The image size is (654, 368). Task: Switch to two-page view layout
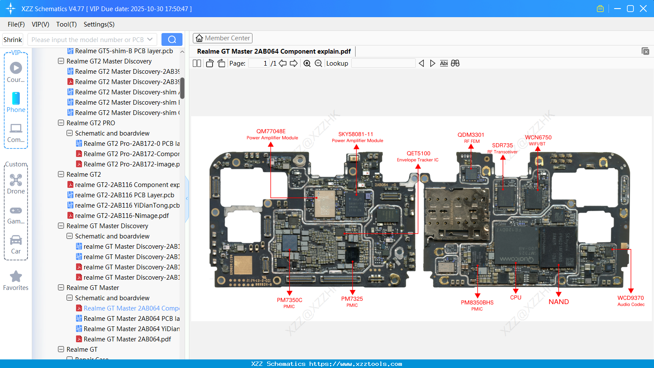(197, 63)
